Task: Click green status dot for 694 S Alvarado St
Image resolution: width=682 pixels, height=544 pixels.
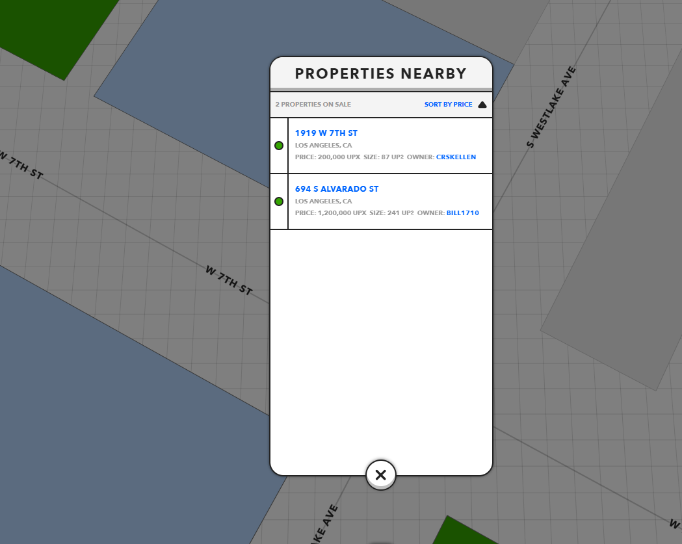Action: coord(279,201)
